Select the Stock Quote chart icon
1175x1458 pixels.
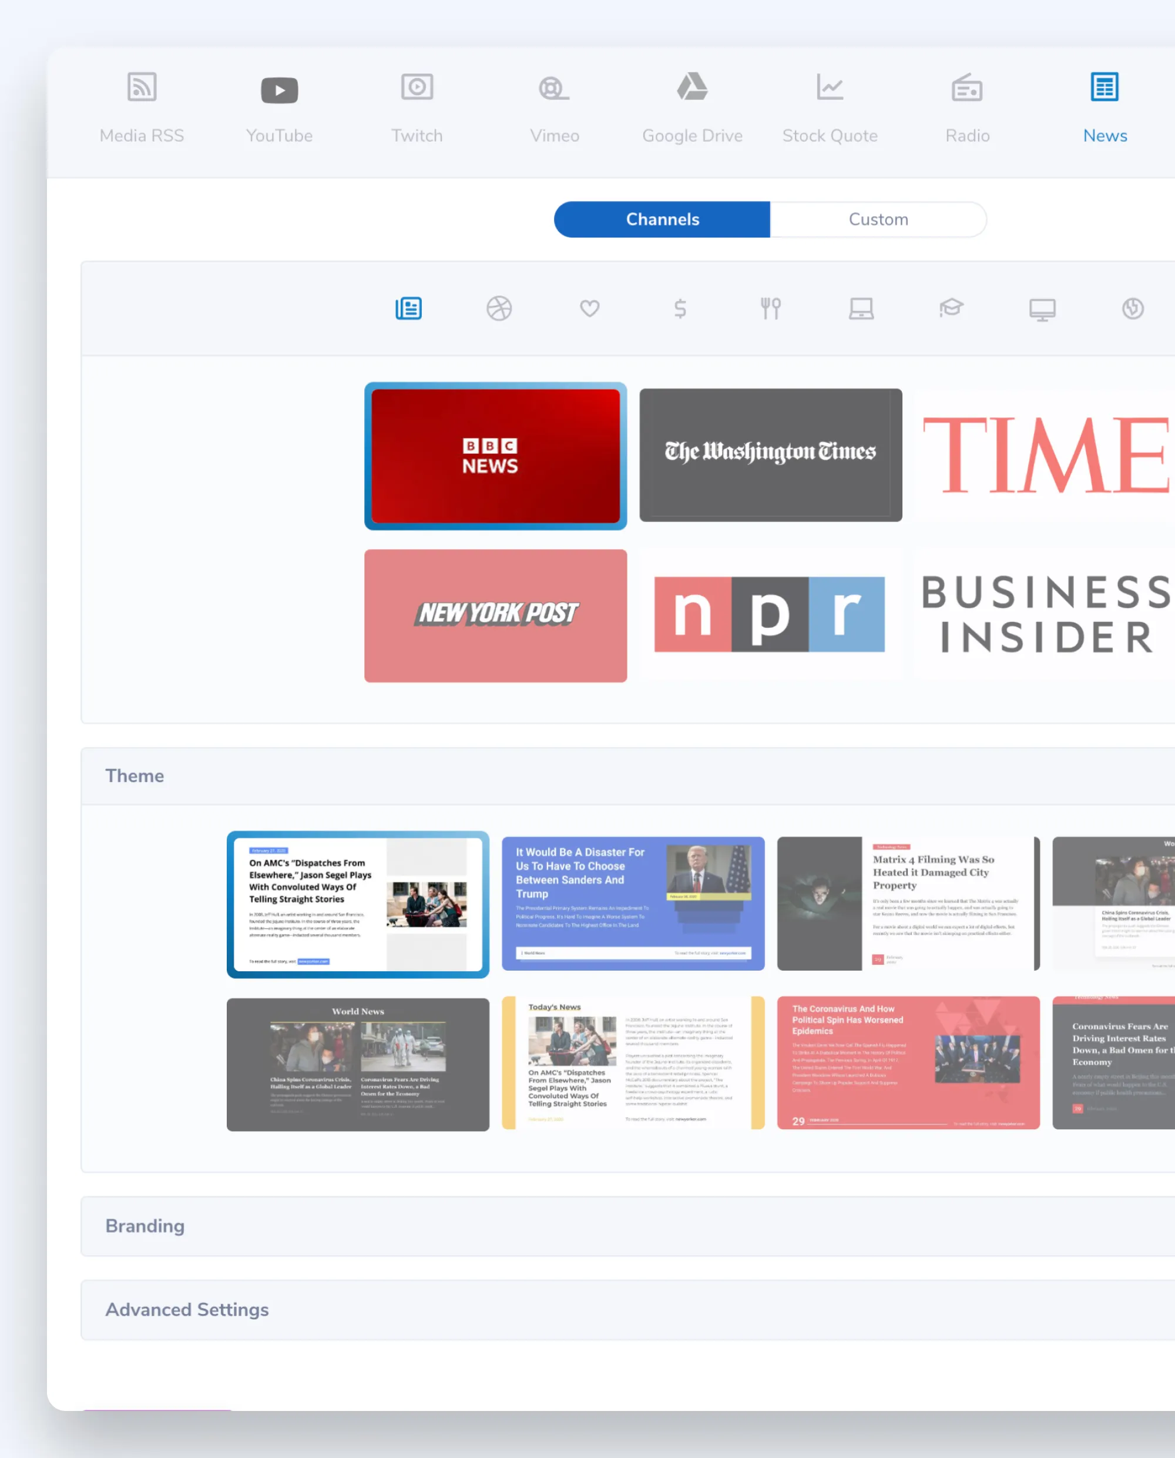point(829,88)
